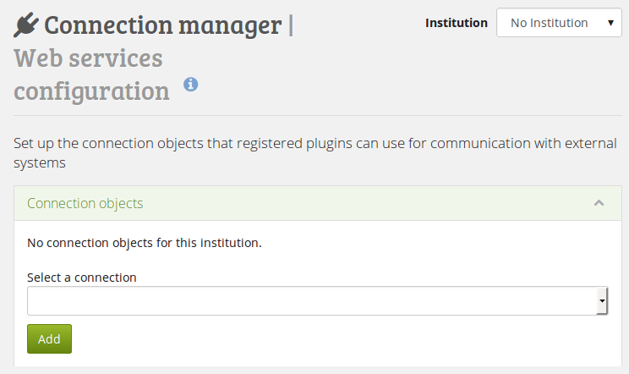
Task: Click the plug icon beside Connection manager
Action: tap(25, 25)
